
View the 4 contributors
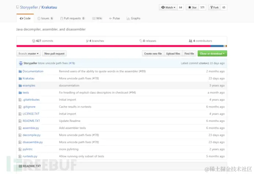(200, 41)
